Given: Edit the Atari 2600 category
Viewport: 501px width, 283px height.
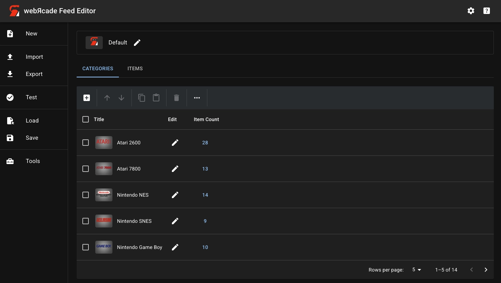Looking at the screenshot, I should (x=175, y=143).
